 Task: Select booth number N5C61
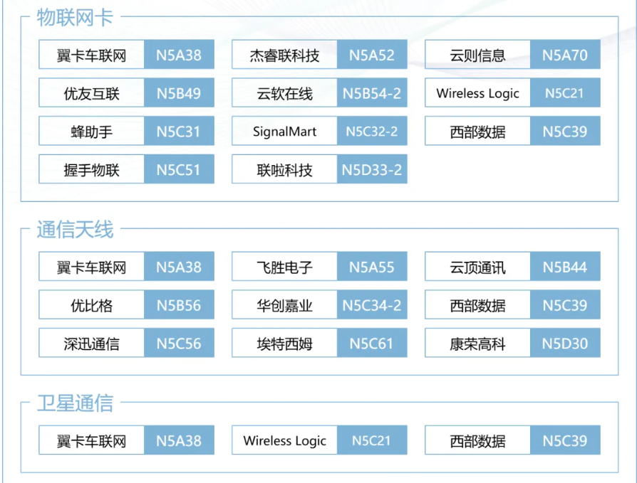[x=372, y=343]
